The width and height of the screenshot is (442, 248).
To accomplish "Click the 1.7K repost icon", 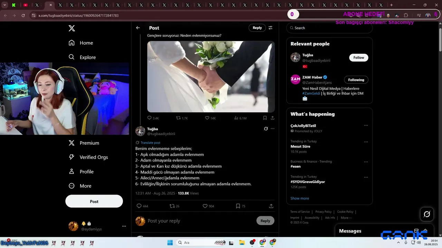I will (x=179, y=118).
